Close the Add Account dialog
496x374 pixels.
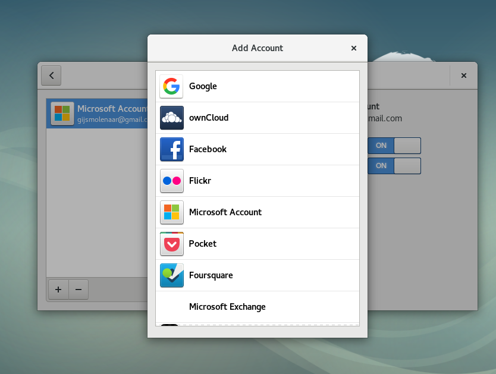pos(354,48)
